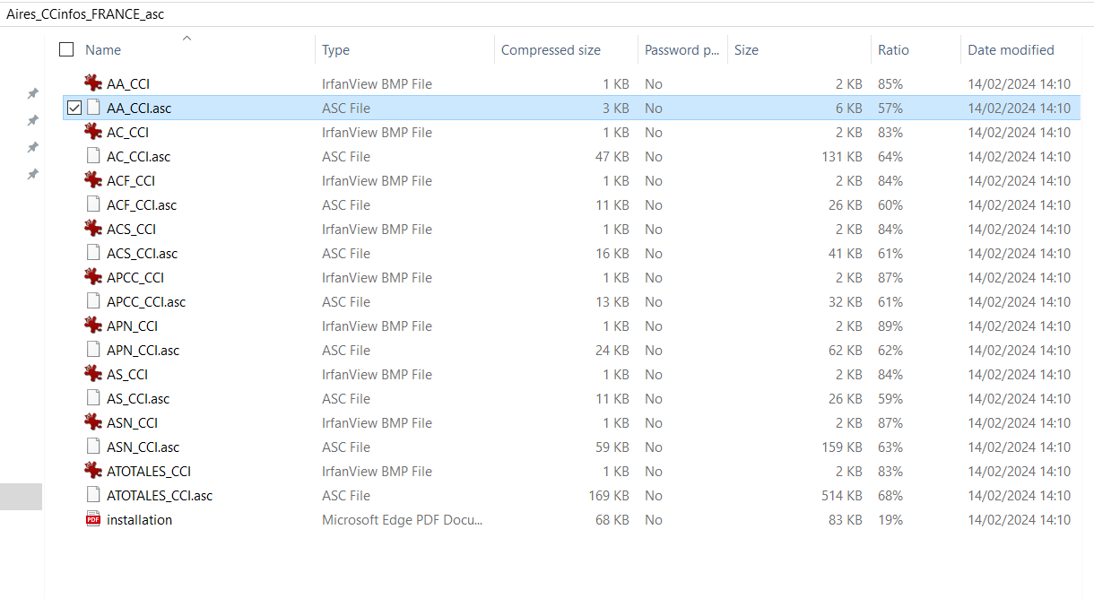This screenshot has width=1094, height=599.
Task: Sort by the Type column header
Action: click(336, 50)
